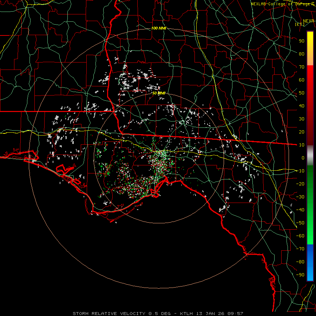Click the "-60" value on the scale
The width and height of the screenshot is (316, 316).
coord(300,236)
